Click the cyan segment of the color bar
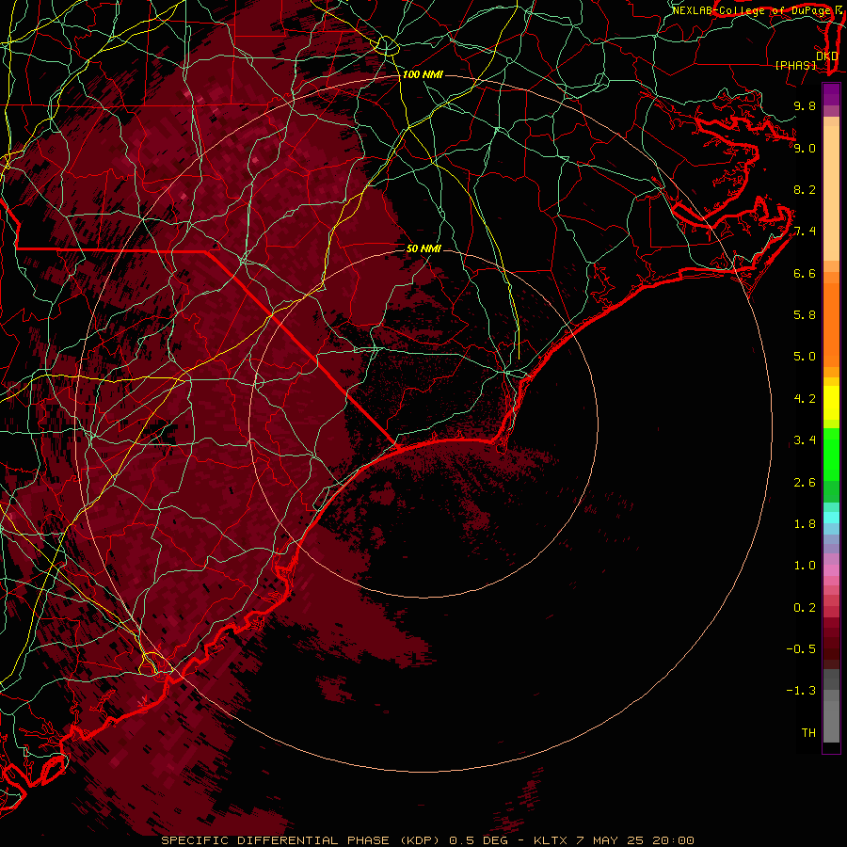This screenshot has width=847, height=847. [x=831, y=518]
